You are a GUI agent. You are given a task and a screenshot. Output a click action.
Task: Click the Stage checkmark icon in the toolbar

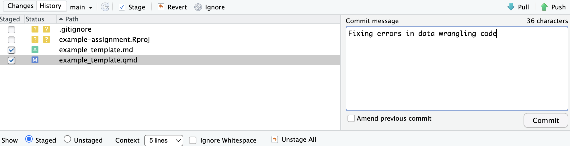(x=122, y=7)
